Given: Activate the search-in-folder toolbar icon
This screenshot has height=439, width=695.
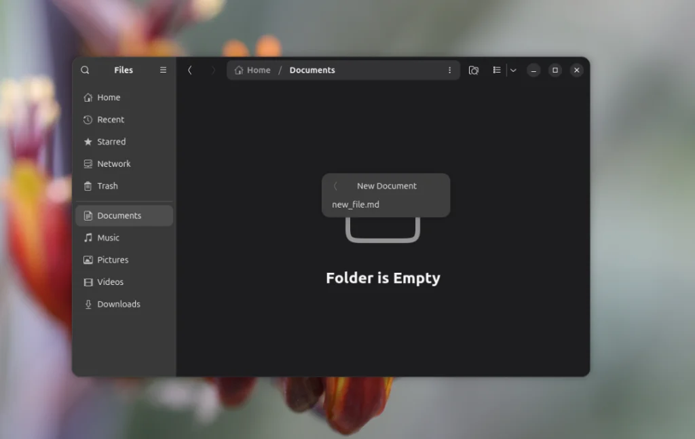Looking at the screenshot, I should click(x=474, y=70).
